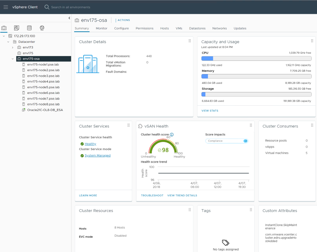
Task: Open the Datastores tab
Action: pyautogui.click(x=197, y=28)
